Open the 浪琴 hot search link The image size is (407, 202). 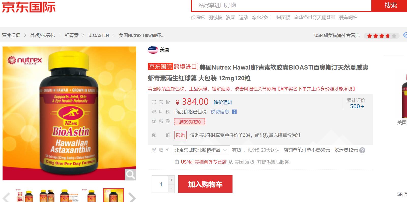coord(230,18)
